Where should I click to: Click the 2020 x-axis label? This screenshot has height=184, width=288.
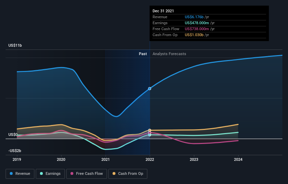coord(61,159)
